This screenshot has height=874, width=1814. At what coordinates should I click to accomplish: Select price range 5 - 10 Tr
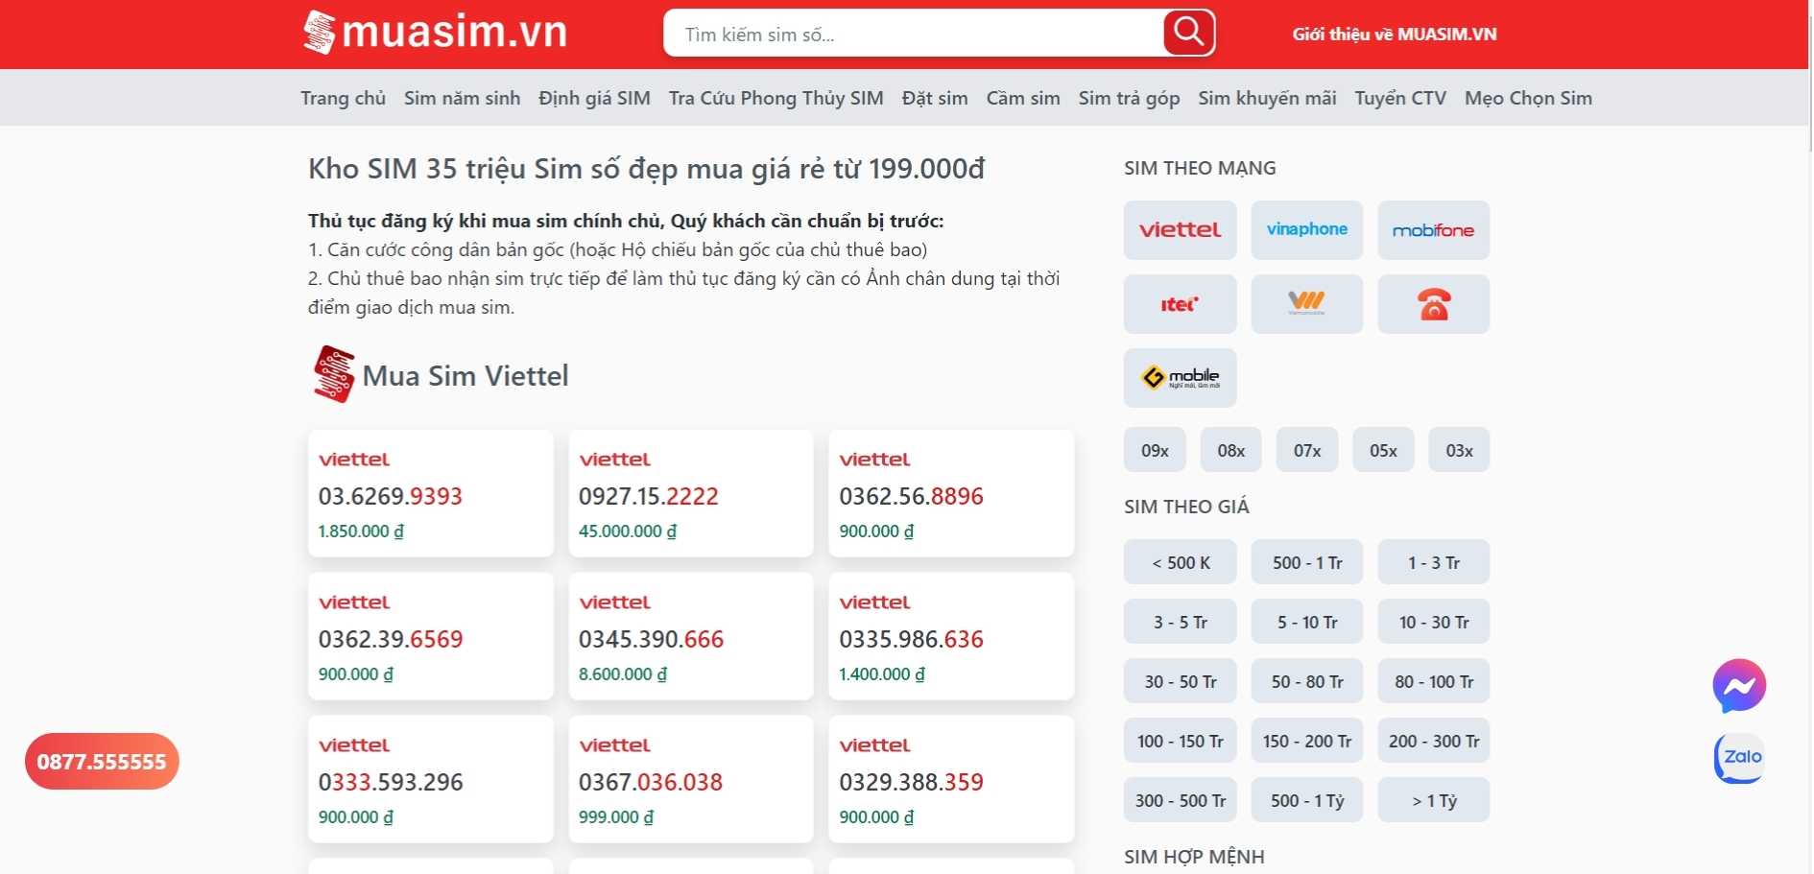click(1306, 622)
